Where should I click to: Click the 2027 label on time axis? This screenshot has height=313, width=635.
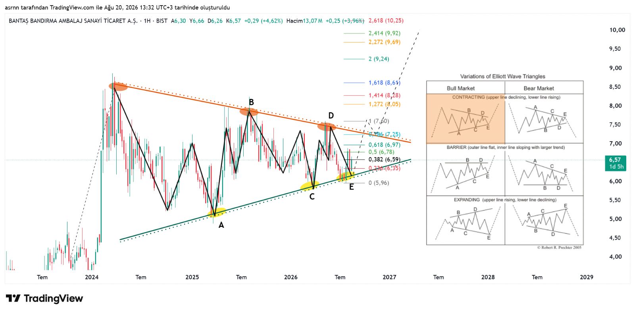pyautogui.click(x=389, y=277)
